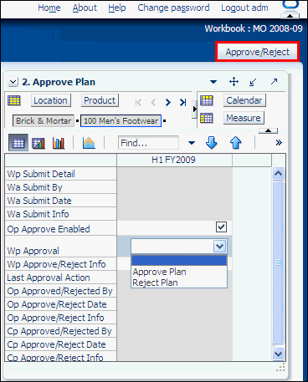Choose Approve Plan from the dropdown list

pos(160,272)
